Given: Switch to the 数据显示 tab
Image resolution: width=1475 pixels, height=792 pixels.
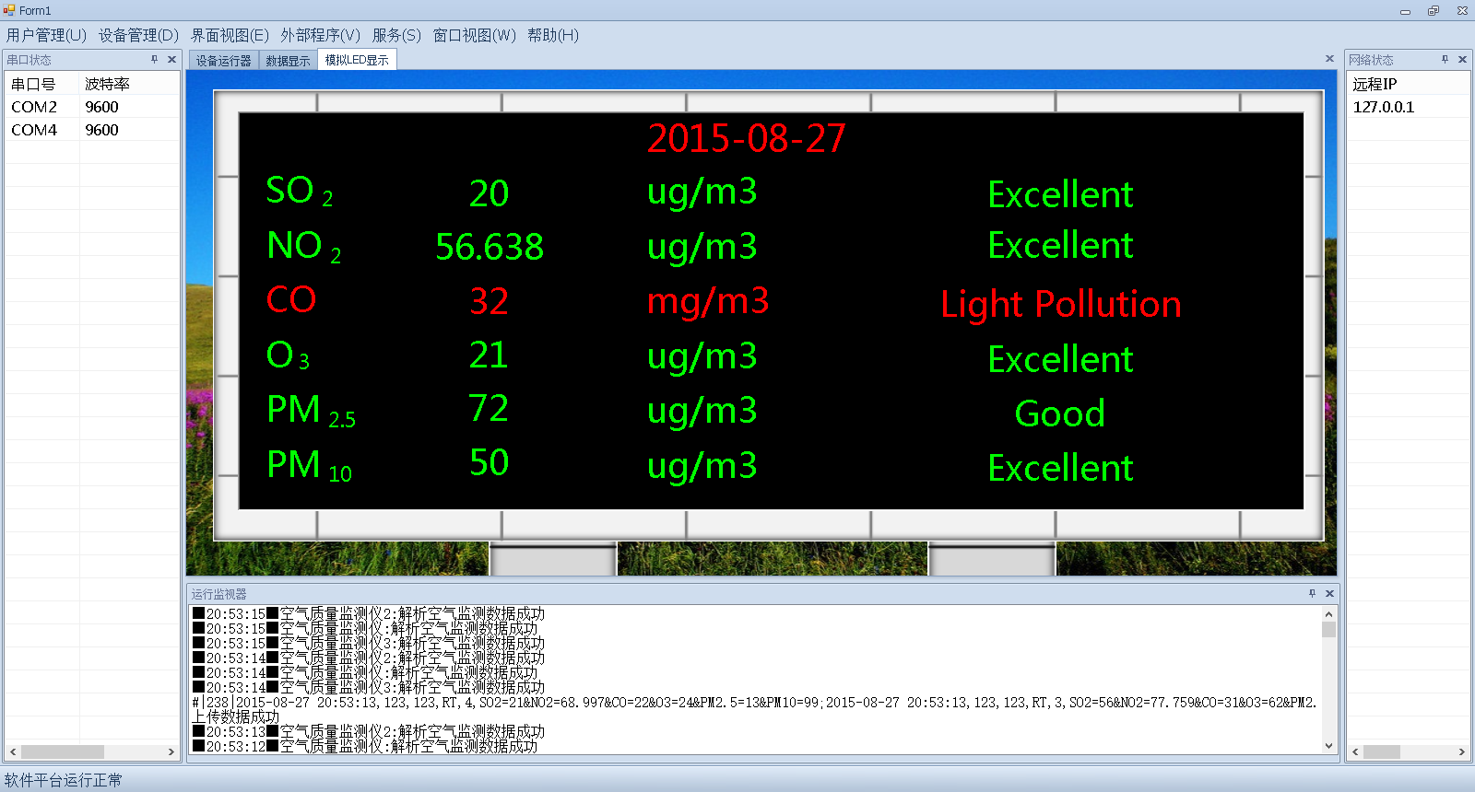Looking at the screenshot, I should 288,61.
